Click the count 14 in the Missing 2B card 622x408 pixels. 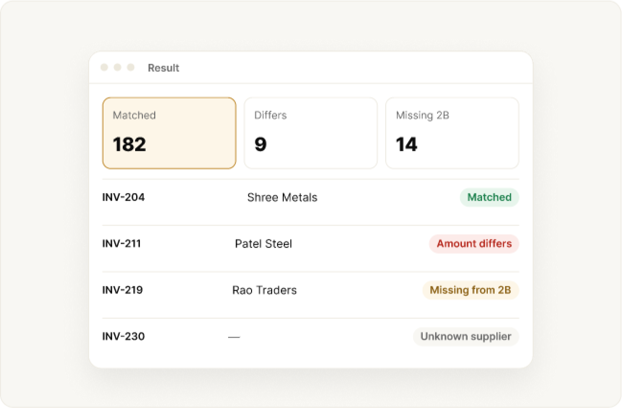(407, 144)
